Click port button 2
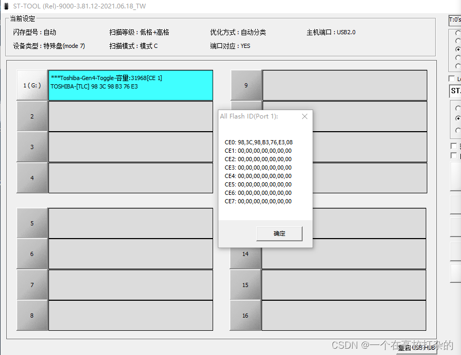 [32, 116]
